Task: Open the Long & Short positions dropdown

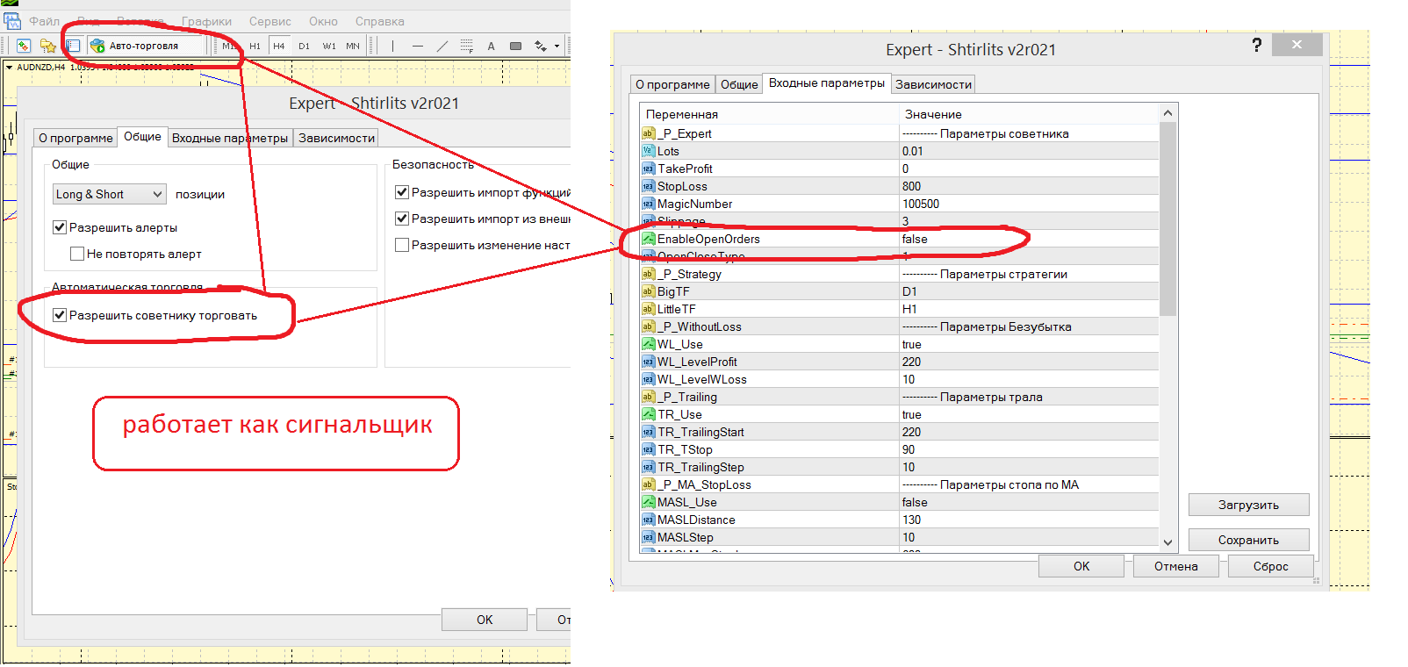Action: pyautogui.click(x=110, y=194)
